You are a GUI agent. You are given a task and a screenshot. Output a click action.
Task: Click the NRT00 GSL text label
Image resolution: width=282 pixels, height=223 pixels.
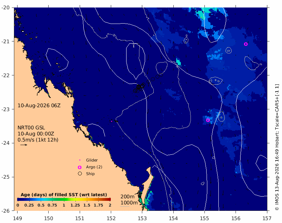pos(31,128)
